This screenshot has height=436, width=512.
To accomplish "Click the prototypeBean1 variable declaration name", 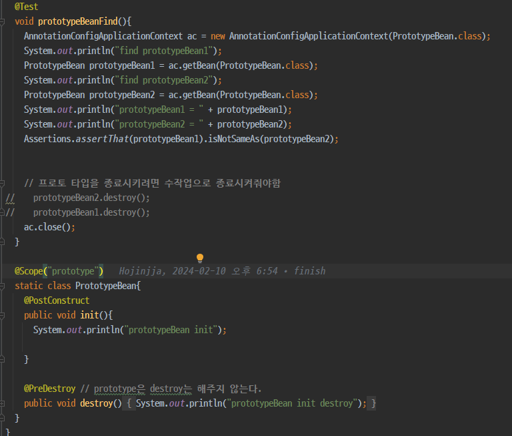I will 122,65.
